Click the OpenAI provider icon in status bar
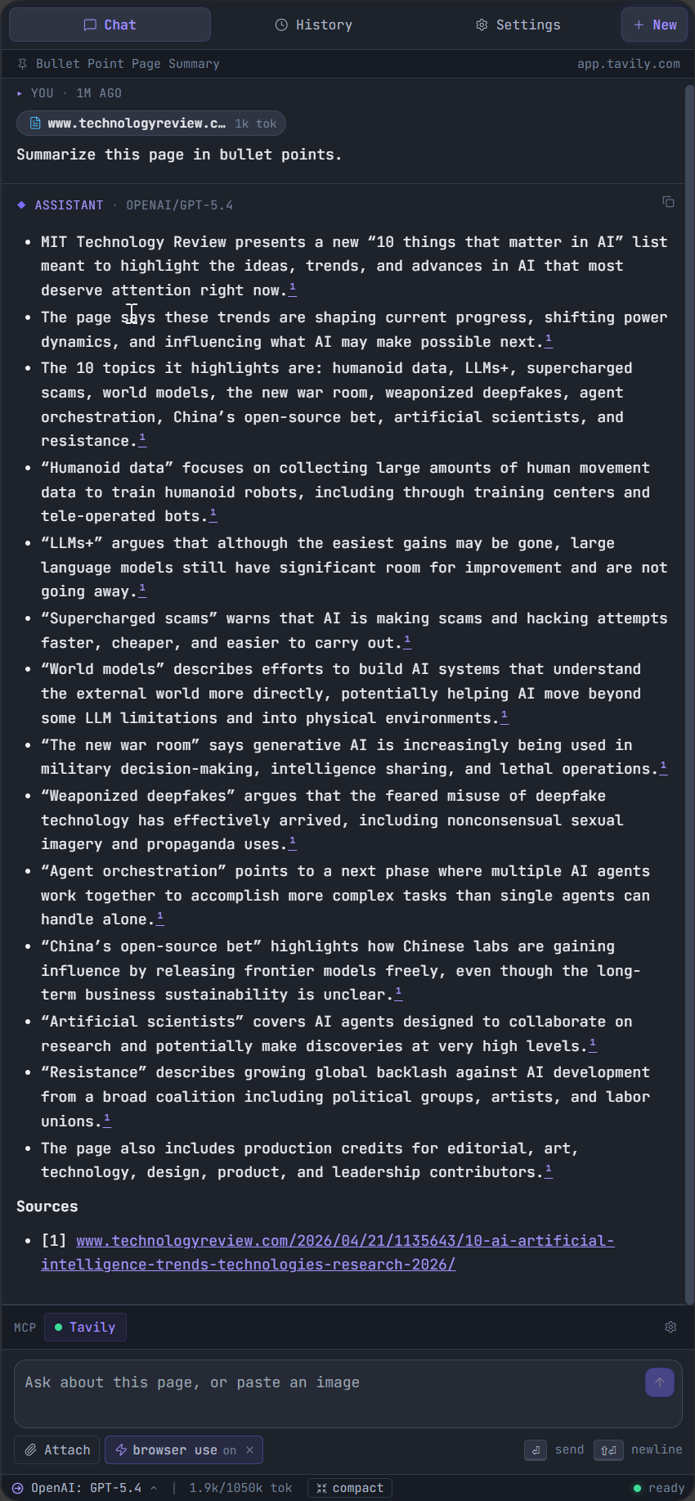 (17, 1488)
